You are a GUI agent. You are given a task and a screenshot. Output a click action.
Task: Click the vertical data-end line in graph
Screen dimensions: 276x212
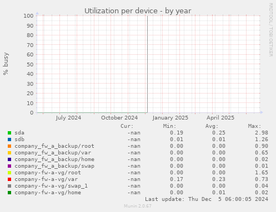[x=147, y=64]
